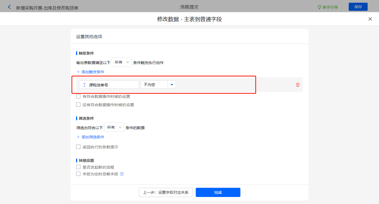Enable 有符合数据操作时候的设置 checkbox
379x204 pixels.
tap(78, 96)
